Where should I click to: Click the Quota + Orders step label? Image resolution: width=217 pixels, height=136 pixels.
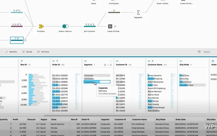[162, 3]
